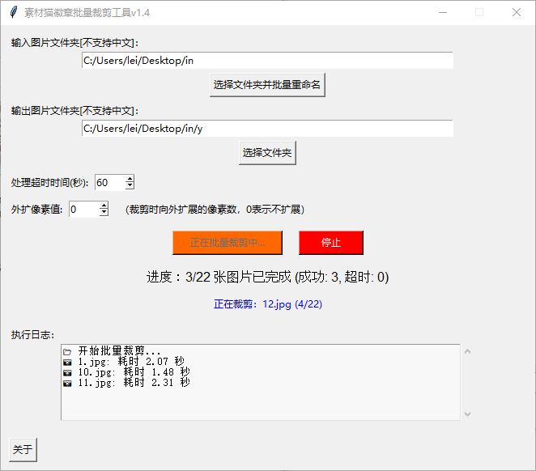Screen dimensions: 536x471
Task: Click log line 11.jpg: 耗时 2.31 秒
Action: tap(134, 383)
